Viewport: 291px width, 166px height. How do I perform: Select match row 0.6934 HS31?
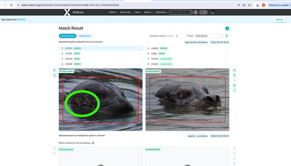click(101, 59)
